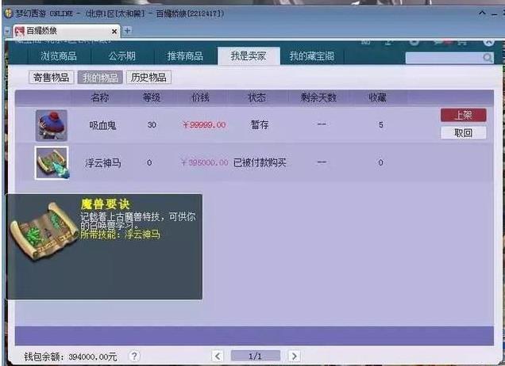Open the 推荐商品 tab

[x=185, y=56]
